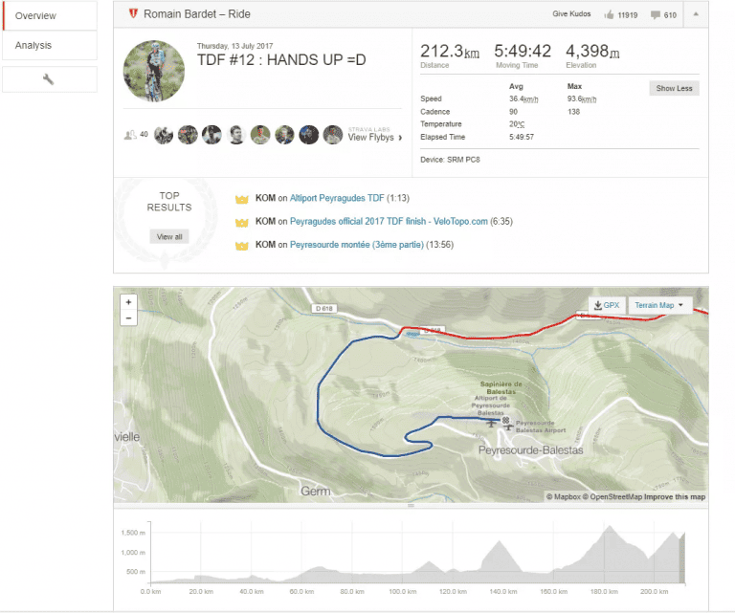Zoom in on the map with plus button
This screenshot has height=613, width=735.
[x=129, y=302]
